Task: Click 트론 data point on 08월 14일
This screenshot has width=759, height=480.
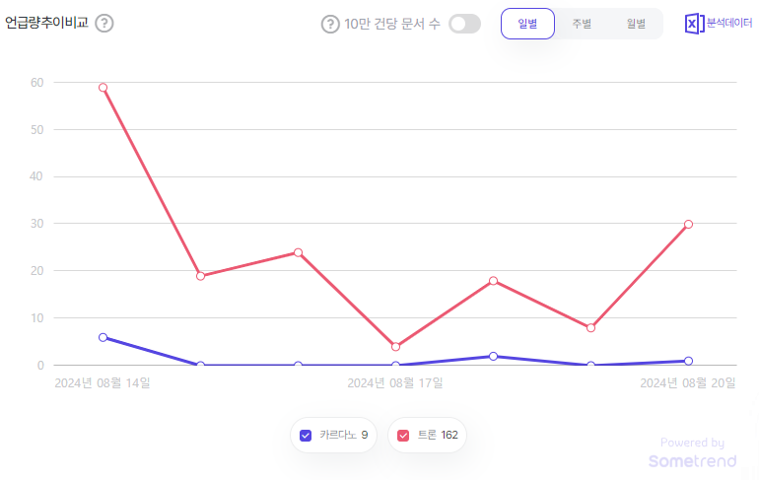Action: 103,88
